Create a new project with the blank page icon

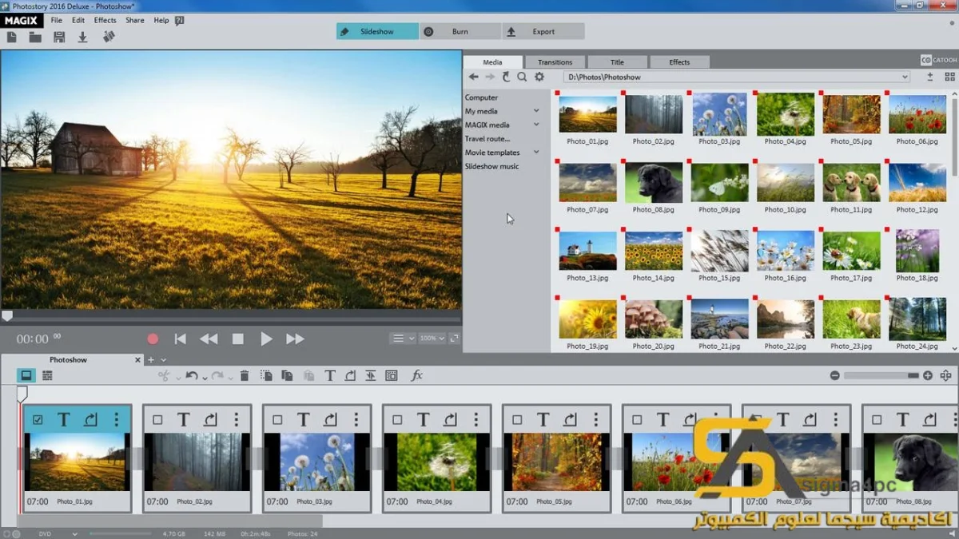click(x=13, y=37)
